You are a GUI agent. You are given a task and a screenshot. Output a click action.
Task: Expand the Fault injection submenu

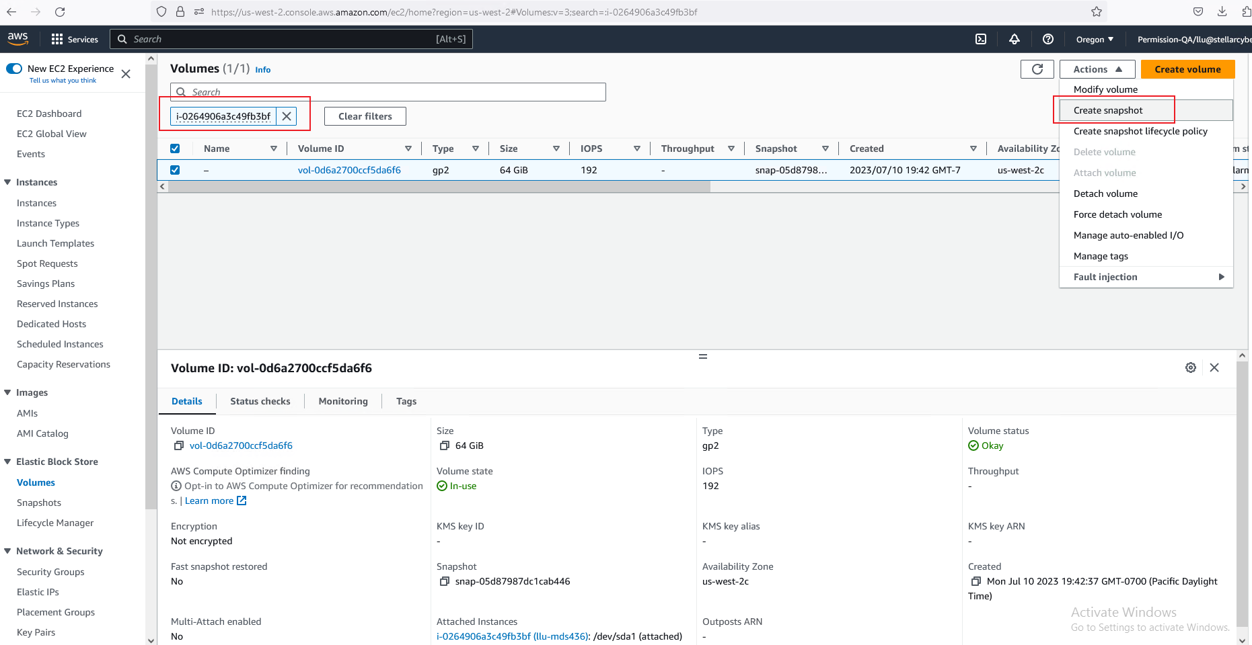click(x=1146, y=277)
